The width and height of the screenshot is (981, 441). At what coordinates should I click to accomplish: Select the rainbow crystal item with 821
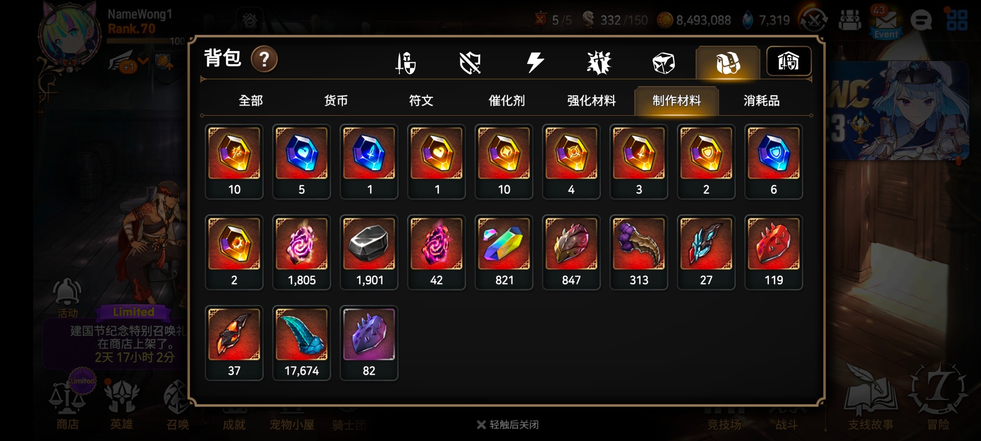click(504, 252)
